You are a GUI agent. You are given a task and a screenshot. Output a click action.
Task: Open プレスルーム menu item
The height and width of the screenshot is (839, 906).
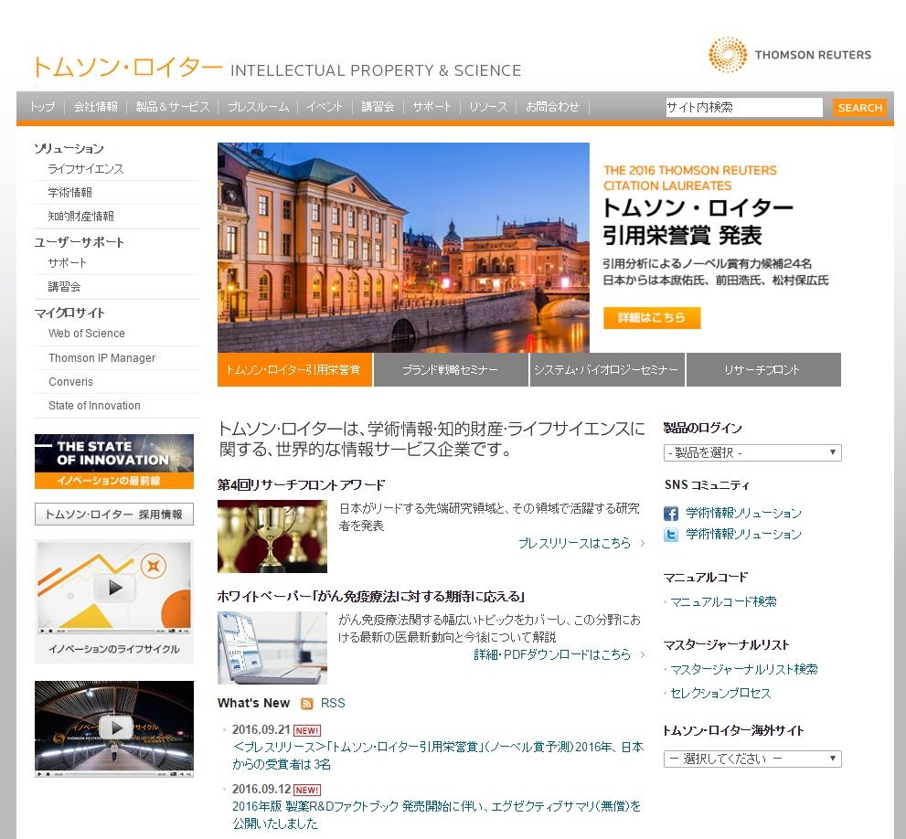tap(258, 107)
